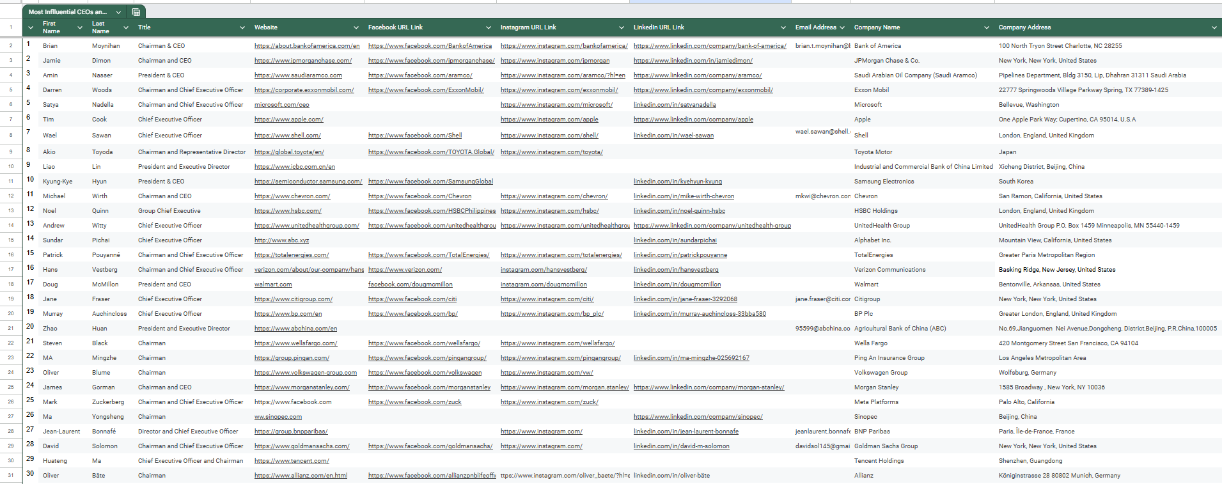Open the linkedin.com/in/wael-sawan link
This screenshot has width=1222, height=484.
[x=673, y=136]
